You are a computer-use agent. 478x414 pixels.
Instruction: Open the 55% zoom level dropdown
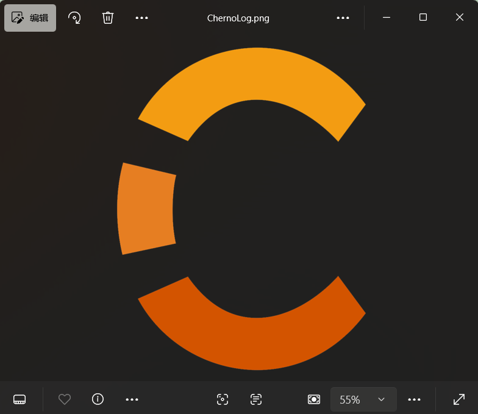(x=363, y=399)
